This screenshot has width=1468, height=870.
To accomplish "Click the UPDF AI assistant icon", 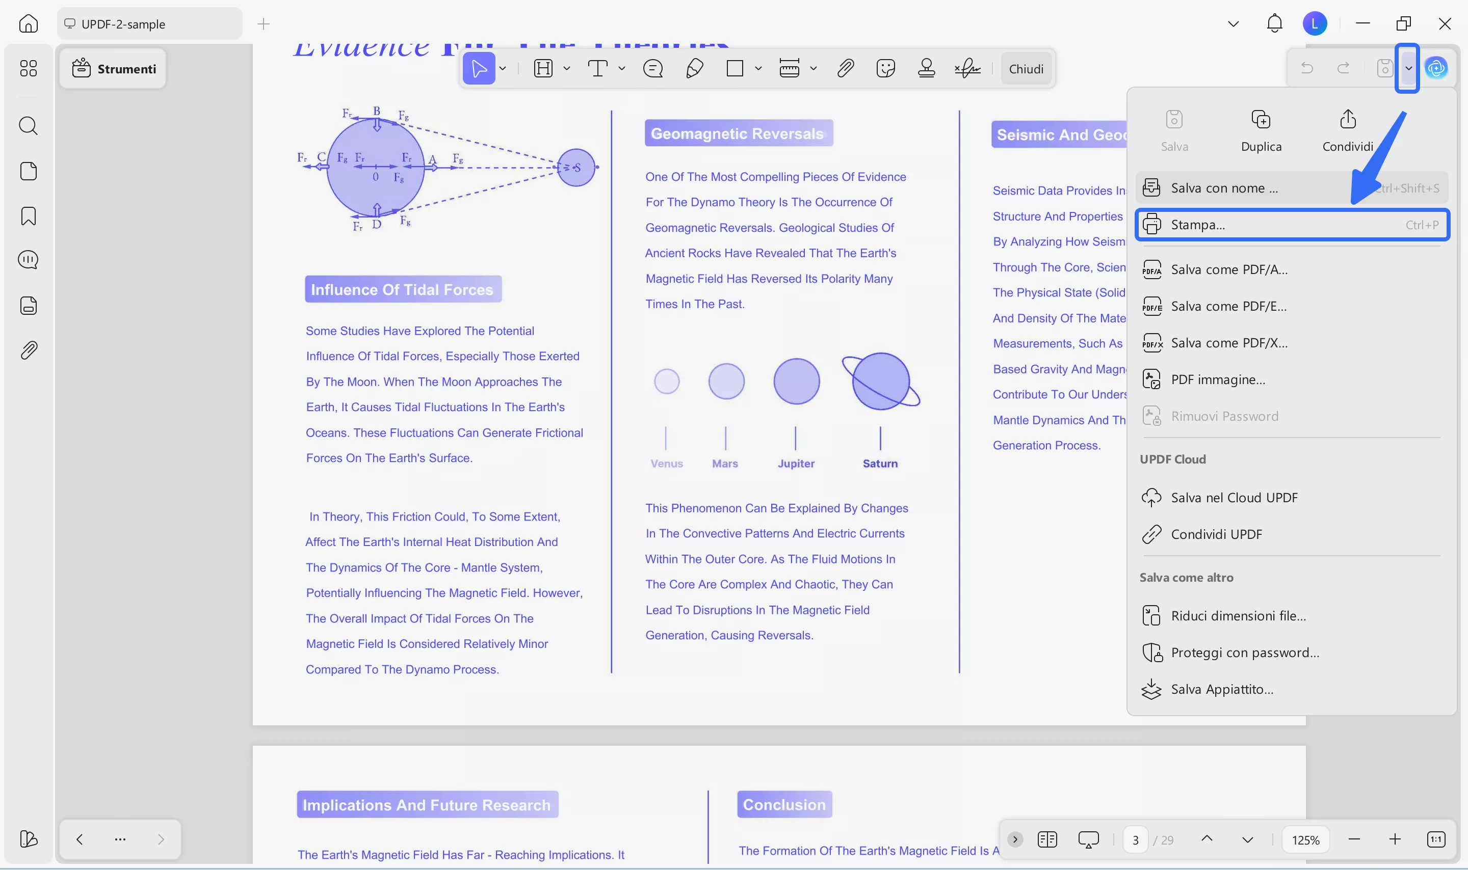I will click(x=1436, y=69).
